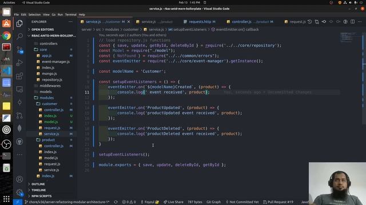Switch to the request.js tab

point(295,22)
